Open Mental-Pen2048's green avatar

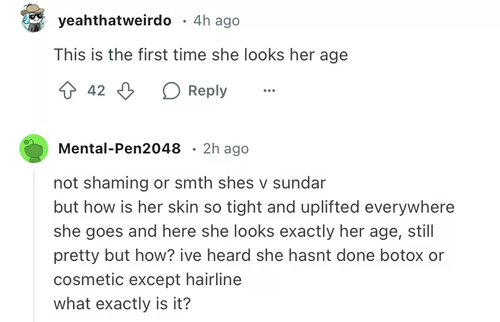[x=34, y=149]
